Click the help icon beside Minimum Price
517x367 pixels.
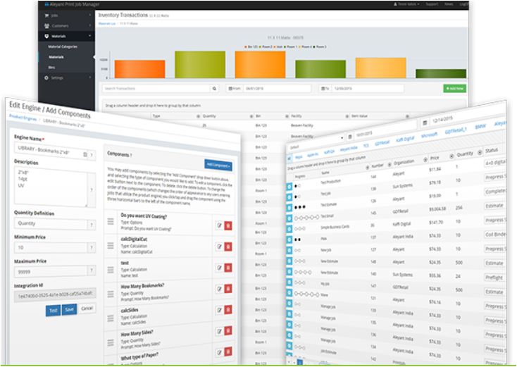point(92,248)
